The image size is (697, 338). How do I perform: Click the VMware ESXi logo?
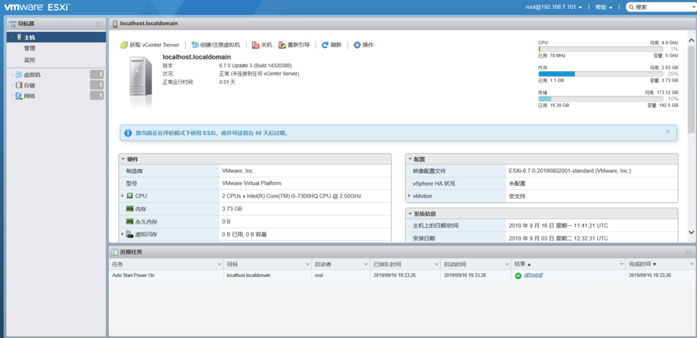(x=37, y=7)
